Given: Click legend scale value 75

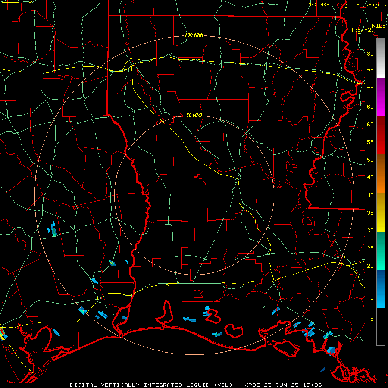Looking at the screenshot, I should [370, 71].
